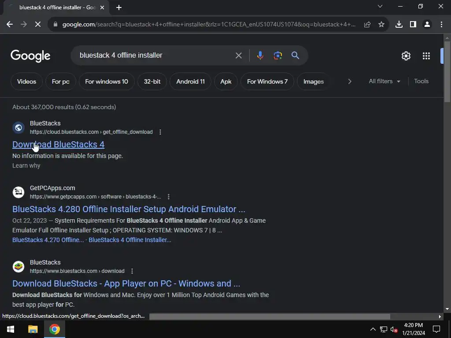This screenshot has width=451, height=338.
Task: Click the blue search magnifier button
Action: coord(296,55)
